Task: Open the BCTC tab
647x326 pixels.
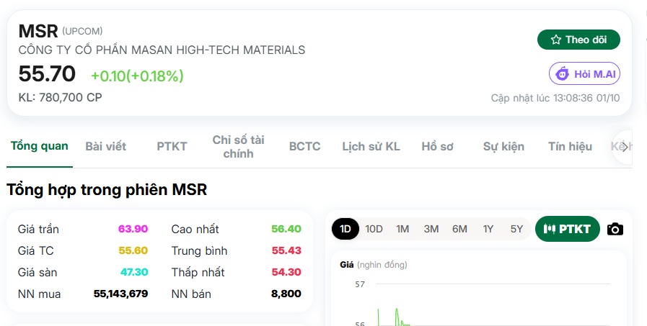Action: (304, 147)
